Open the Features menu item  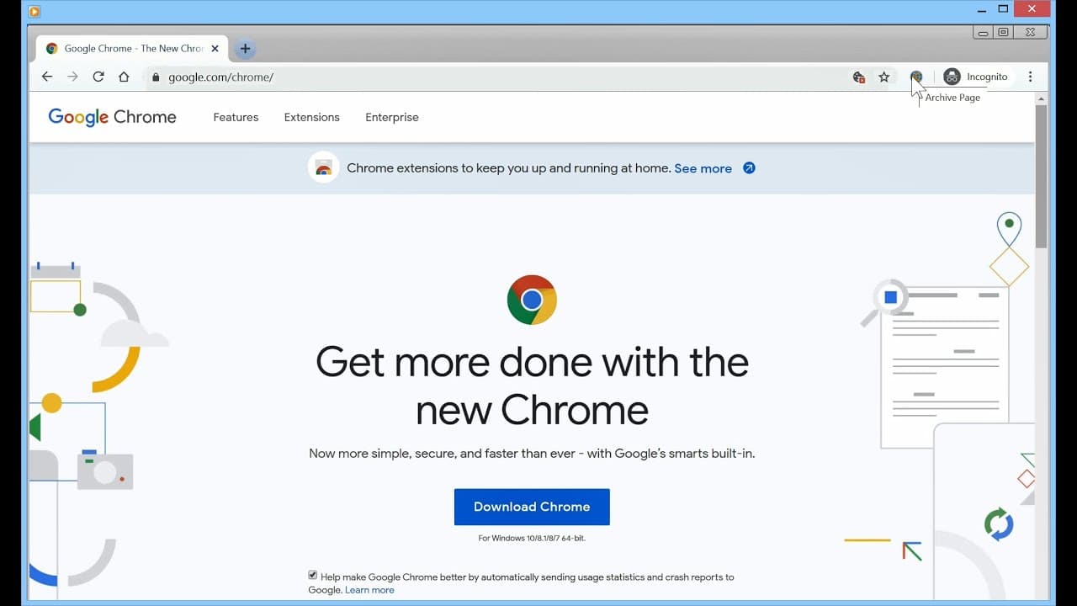click(x=236, y=117)
